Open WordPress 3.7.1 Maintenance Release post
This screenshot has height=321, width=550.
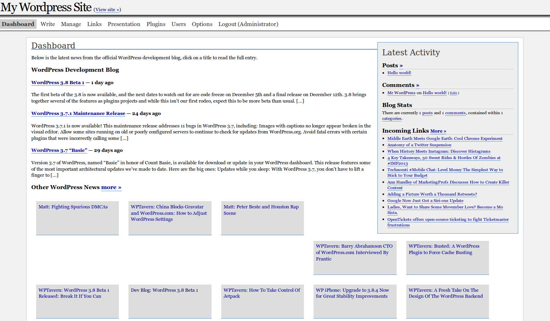[x=78, y=113]
